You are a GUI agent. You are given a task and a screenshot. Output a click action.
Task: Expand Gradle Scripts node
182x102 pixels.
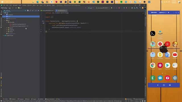[3, 35]
